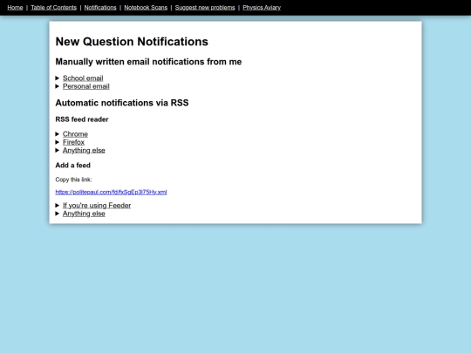This screenshot has height=353, width=471.
Task: Click the Copy this link text
Action: click(x=73, y=180)
